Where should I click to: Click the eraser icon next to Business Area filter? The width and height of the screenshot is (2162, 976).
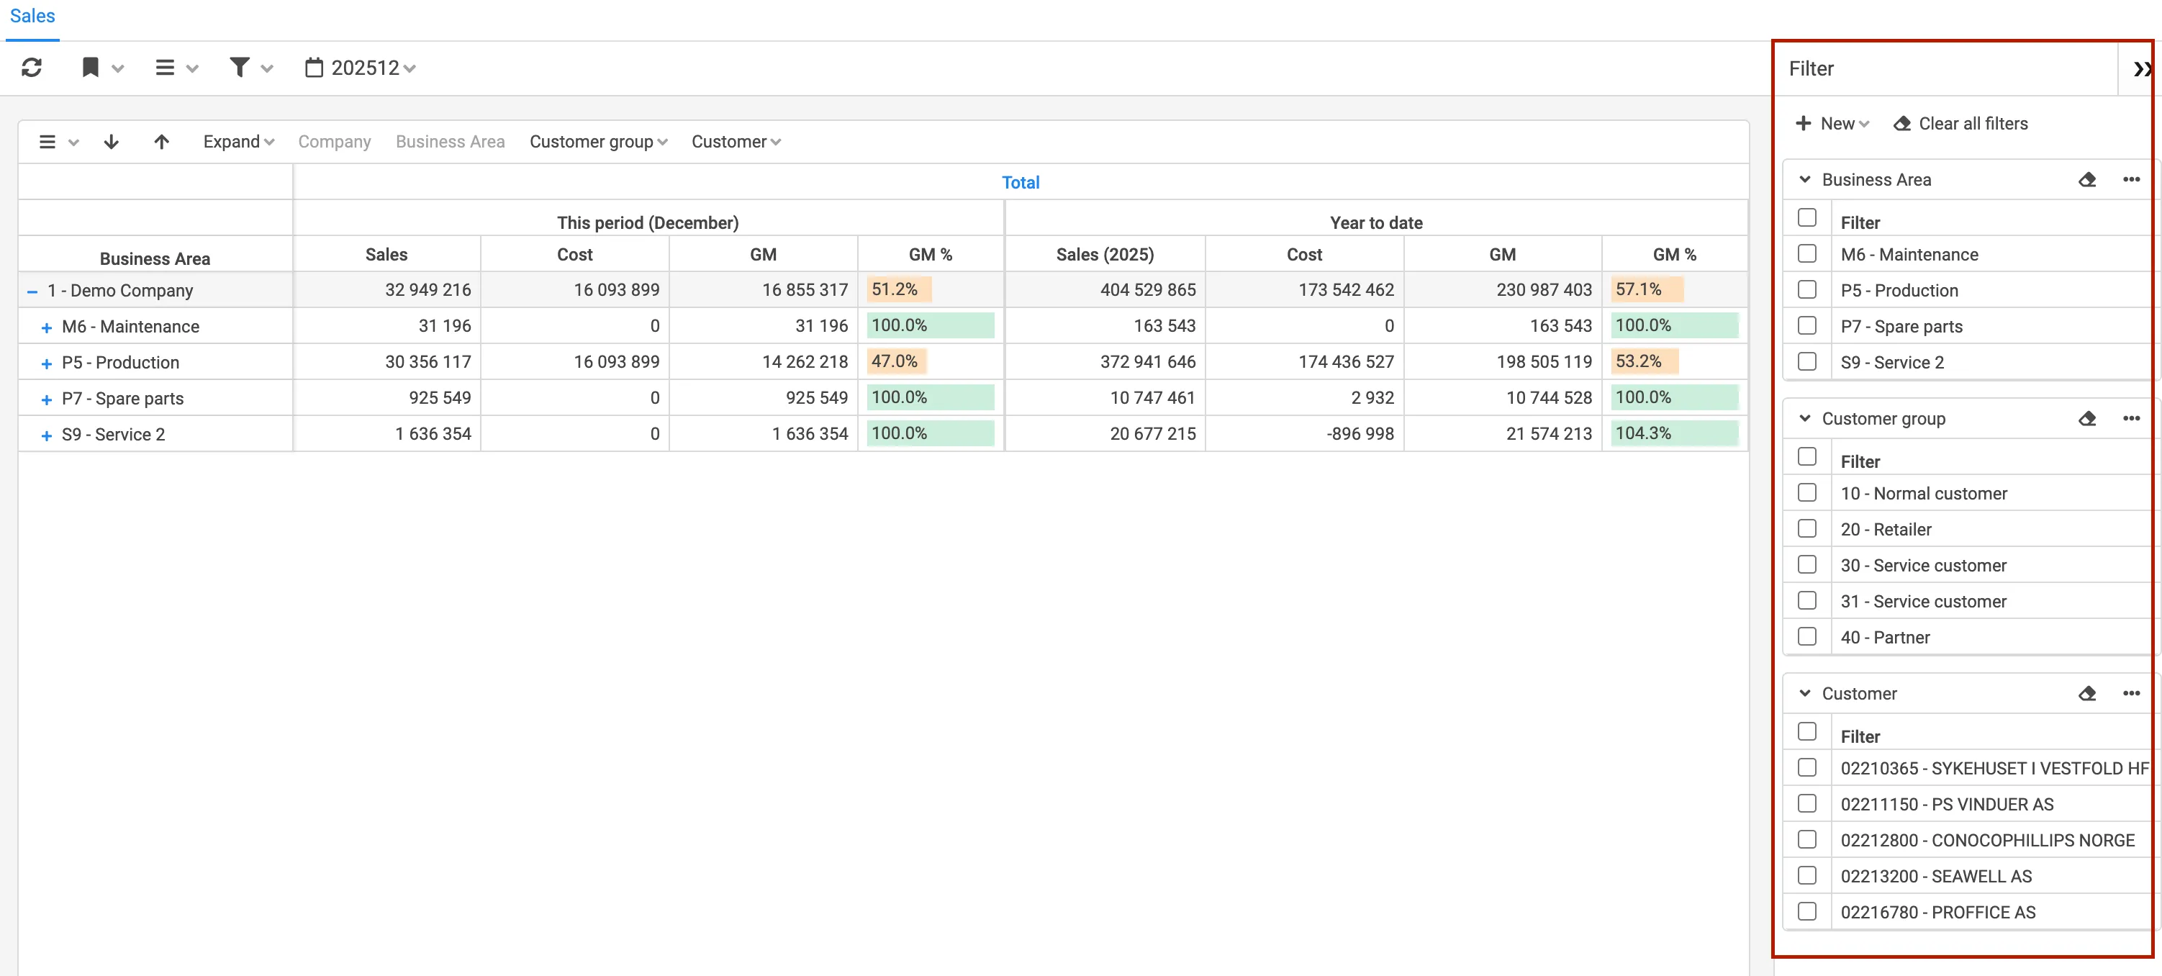click(x=2088, y=179)
